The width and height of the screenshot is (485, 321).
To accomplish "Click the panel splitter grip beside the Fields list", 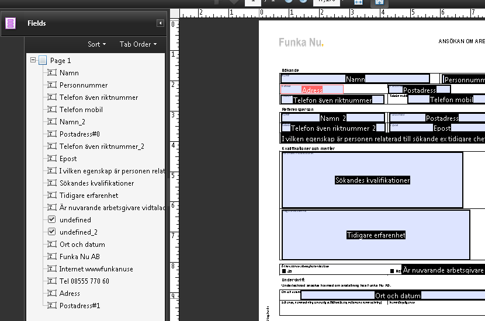I will click(168, 192).
